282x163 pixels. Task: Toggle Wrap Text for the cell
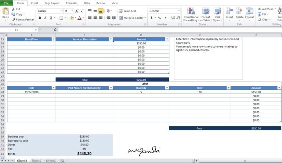coord(127,11)
